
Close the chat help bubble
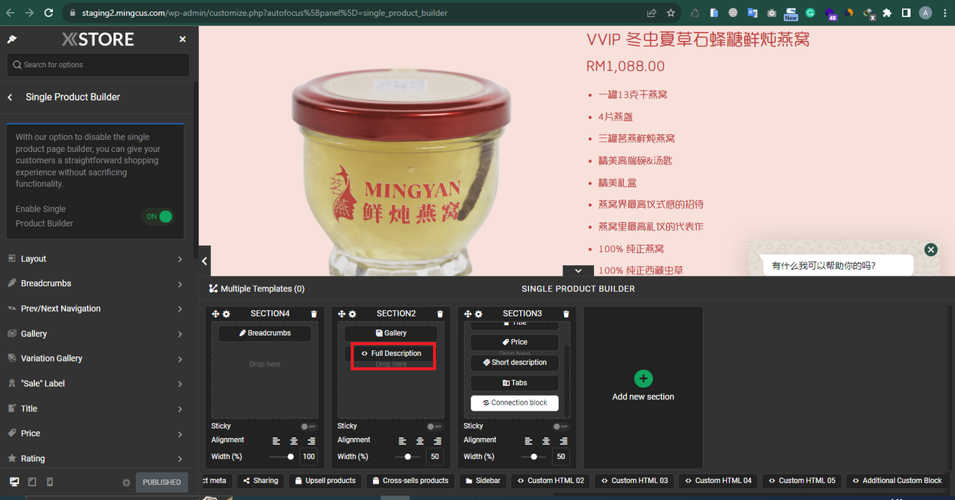930,250
